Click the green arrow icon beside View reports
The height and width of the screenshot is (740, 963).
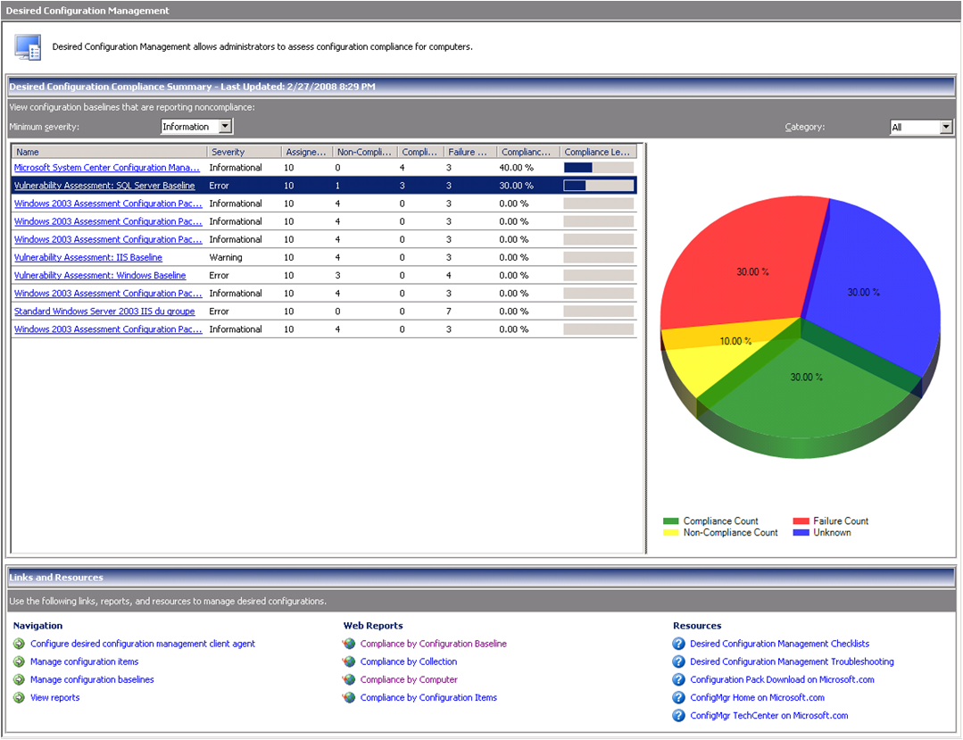tap(19, 698)
